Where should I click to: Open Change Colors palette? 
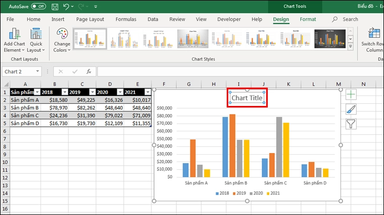click(62, 40)
